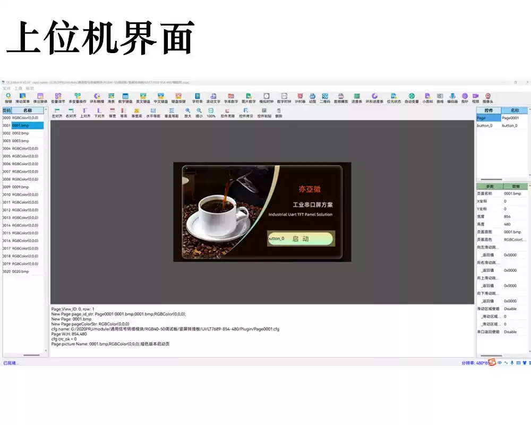531x425 pixels.
Task: Select the 数字时钟 digital clock tool
Action: coord(284,98)
